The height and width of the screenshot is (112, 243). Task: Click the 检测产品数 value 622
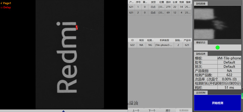point(229,75)
